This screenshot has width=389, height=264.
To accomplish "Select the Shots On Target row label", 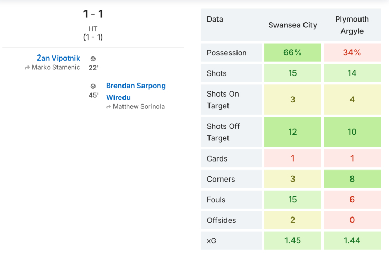I will [223, 100].
